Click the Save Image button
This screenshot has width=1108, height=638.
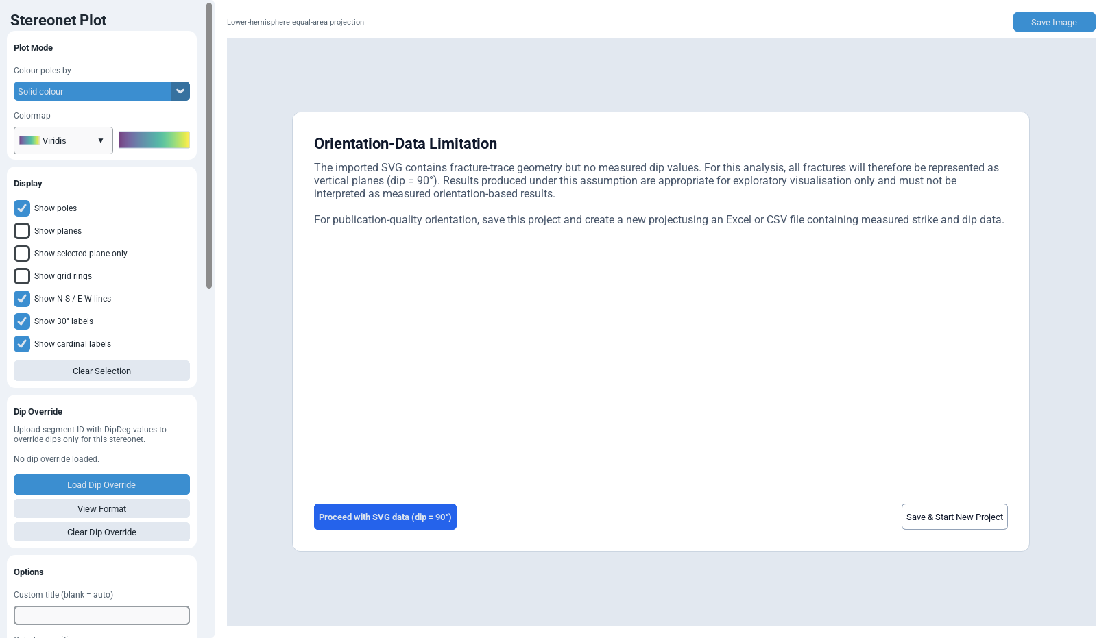click(x=1055, y=22)
